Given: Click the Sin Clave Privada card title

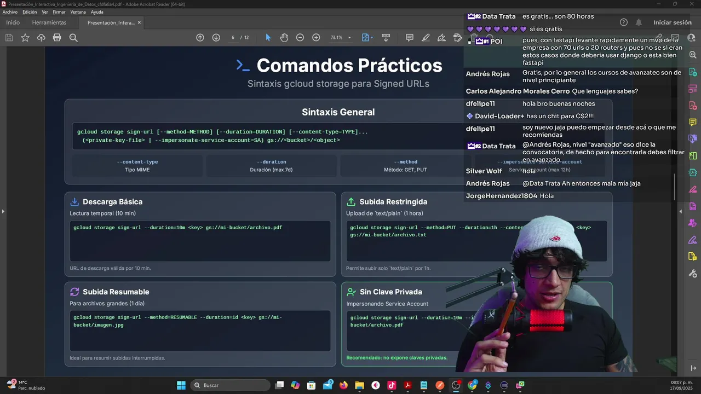Looking at the screenshot, I should (391, 292).
